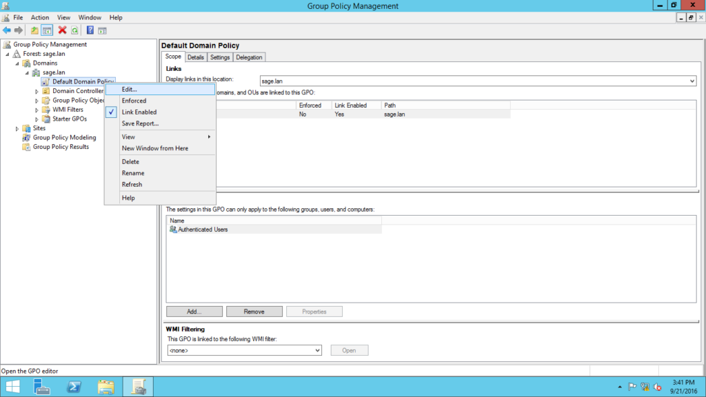Screen dimensions: 706x397
Task: Choose Refresh from the context menu
Action: (x=160, y=185)
